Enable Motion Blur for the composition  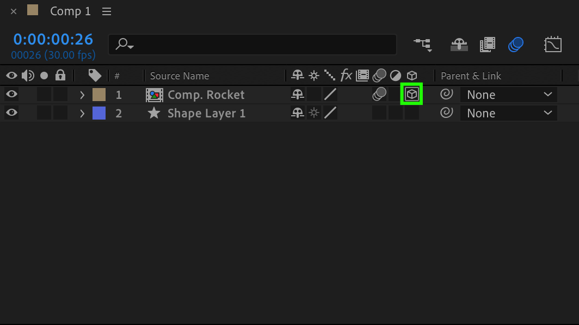(x=515, y=45)
